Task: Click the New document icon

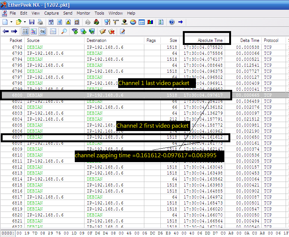Action: click(x=5, y=22)
